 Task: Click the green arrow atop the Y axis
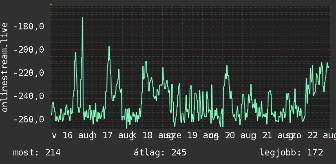tap(51, 4)
